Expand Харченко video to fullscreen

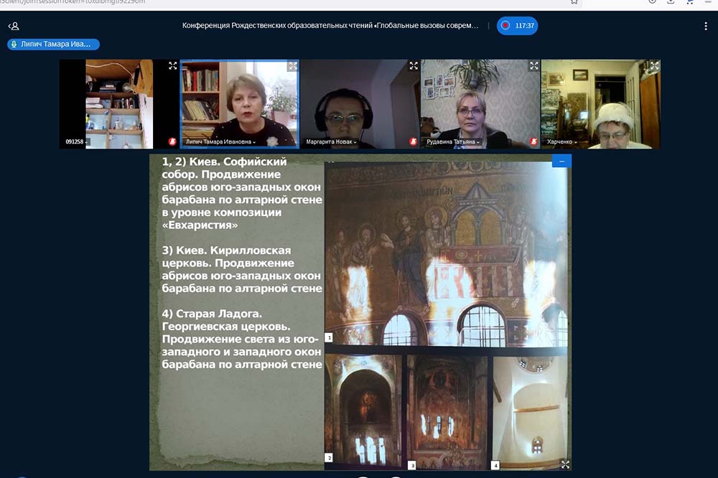[653, 66]
